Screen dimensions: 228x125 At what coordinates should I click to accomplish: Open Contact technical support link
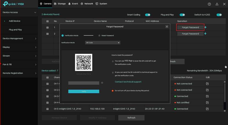pyautogui.click(x=128, y=82)
